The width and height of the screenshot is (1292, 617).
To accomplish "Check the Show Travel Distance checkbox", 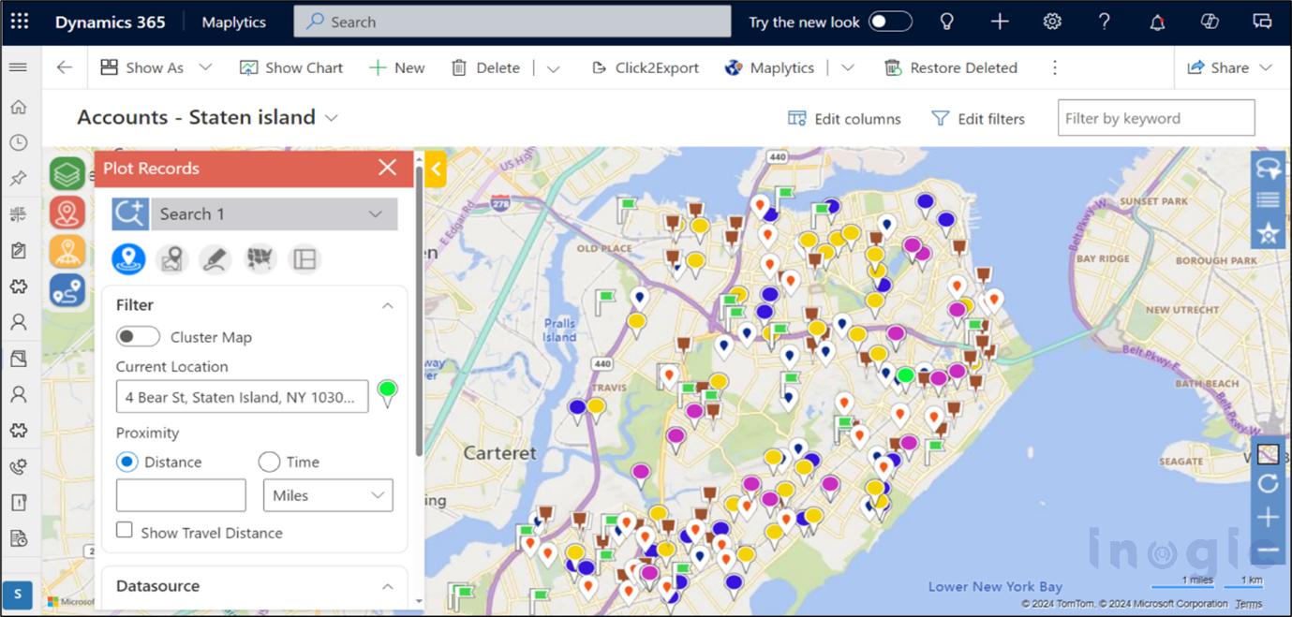I will [x=125, y=531].
